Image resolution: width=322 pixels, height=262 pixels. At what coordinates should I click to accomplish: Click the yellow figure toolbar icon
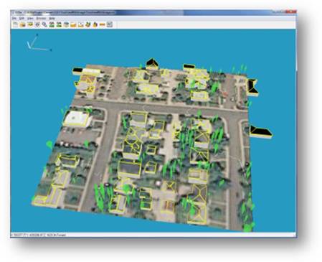[x=95, y=24]
